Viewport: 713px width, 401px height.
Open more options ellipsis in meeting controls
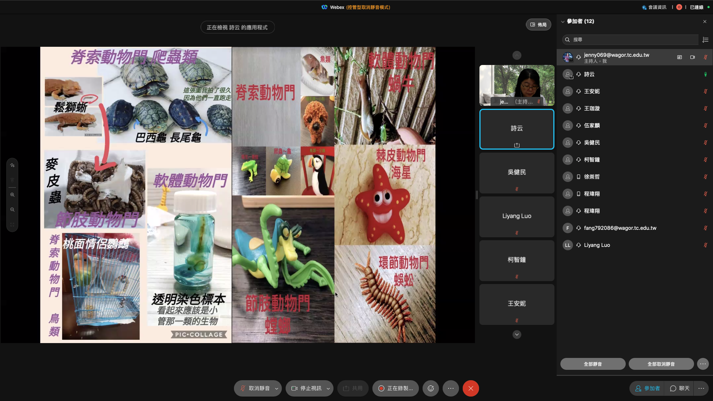click(x=450, y=388)
